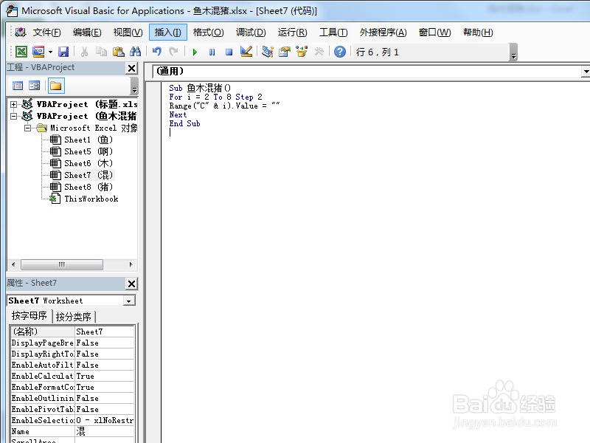Viewport: 590px width, 443px height.
Task: Click the Insert UserForm toolbar icon
Action: coord(38,52)
